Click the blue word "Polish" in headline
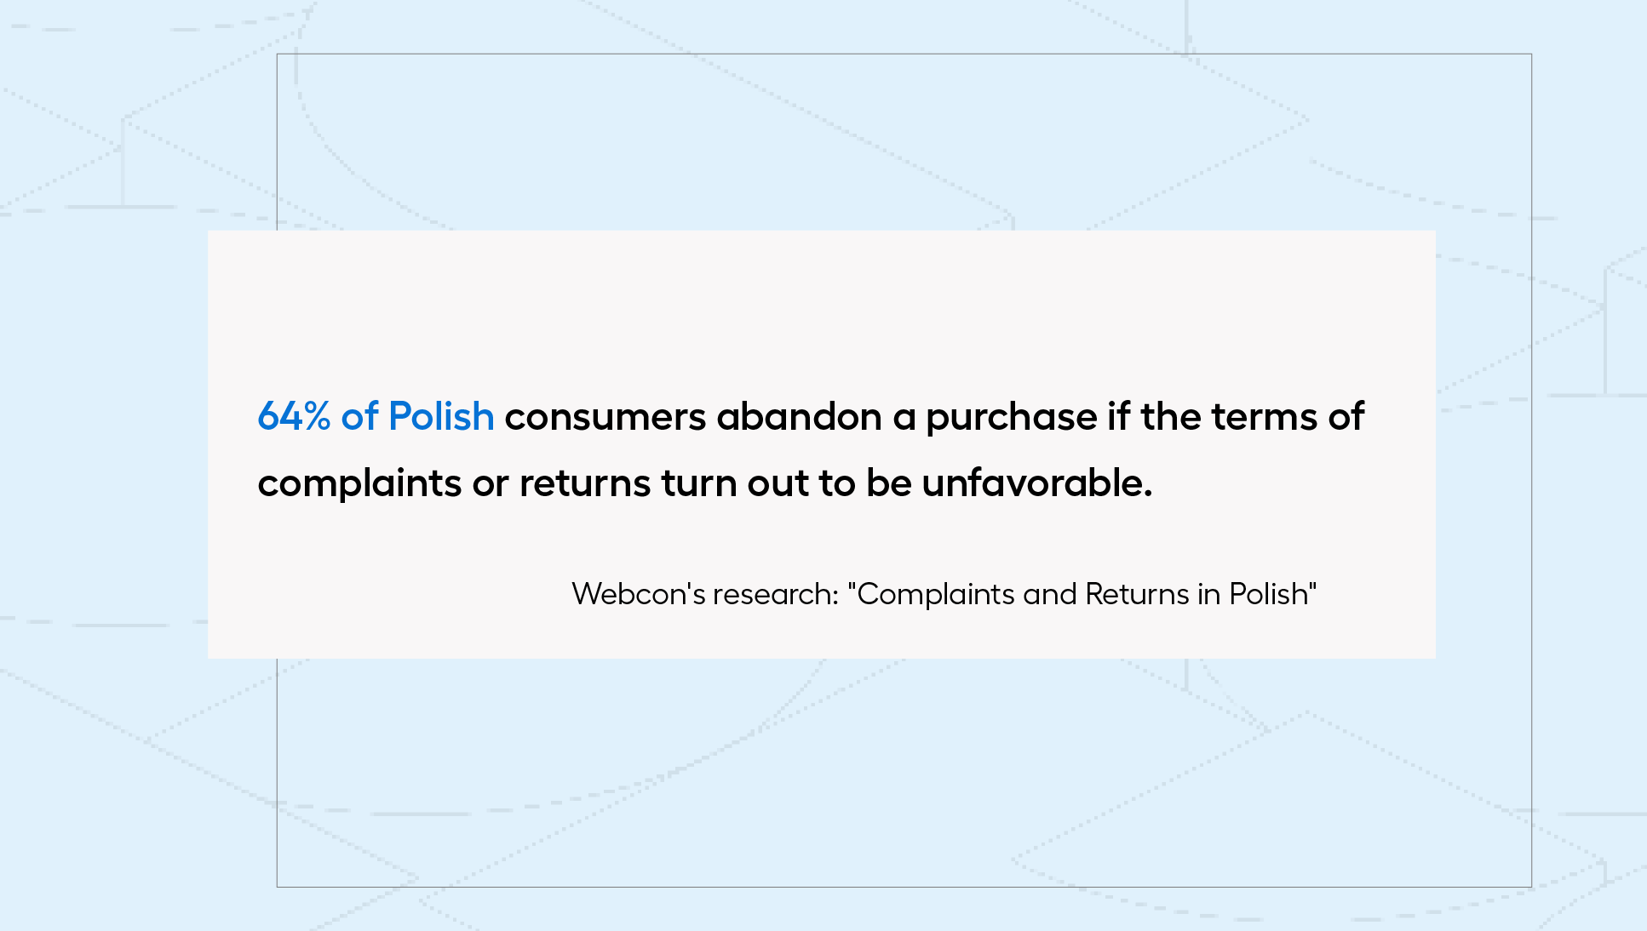 pos(441,416)
